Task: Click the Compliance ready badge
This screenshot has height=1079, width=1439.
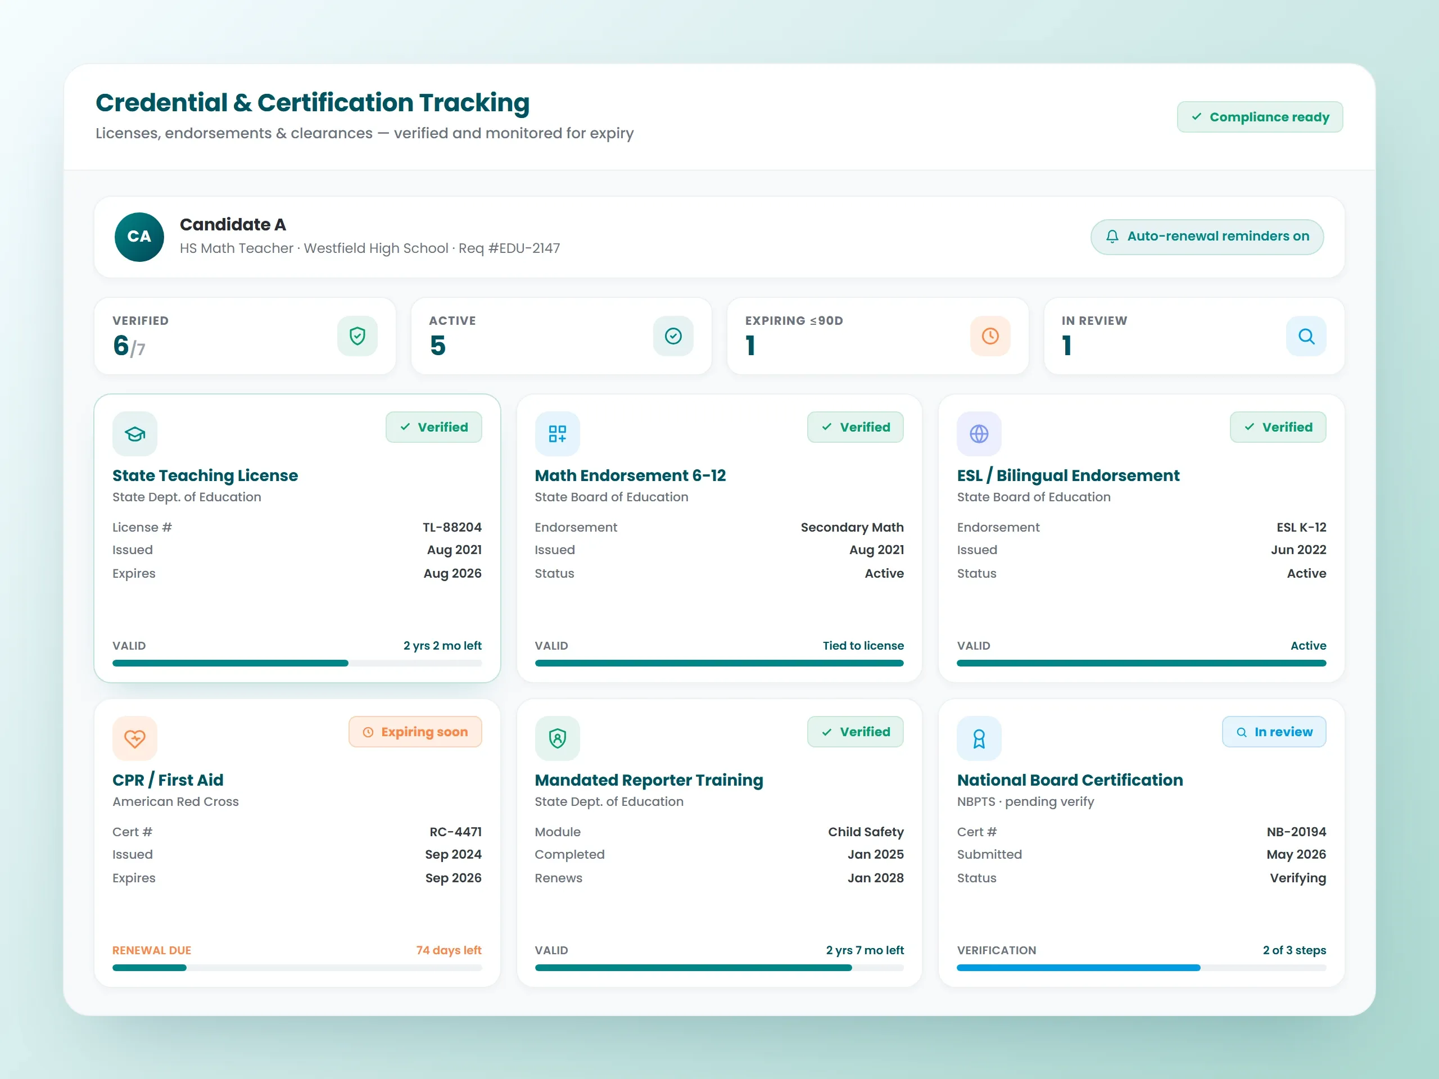Action: [1260, 117]
